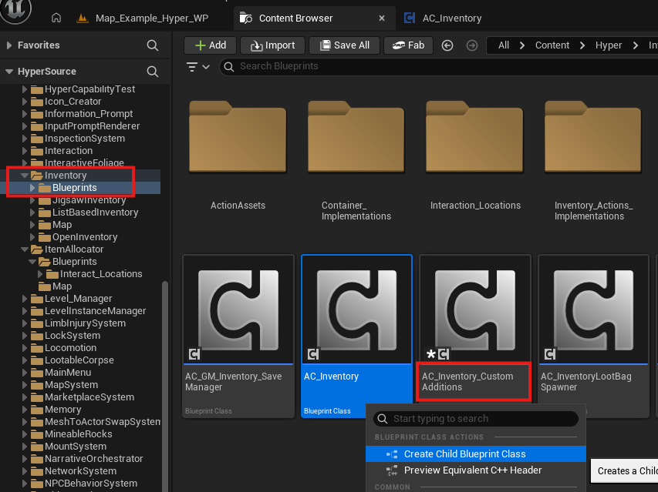658x492 pixels.
Task: Choose Preview Equivalent C++ Header
Action: tap(476, 470)
